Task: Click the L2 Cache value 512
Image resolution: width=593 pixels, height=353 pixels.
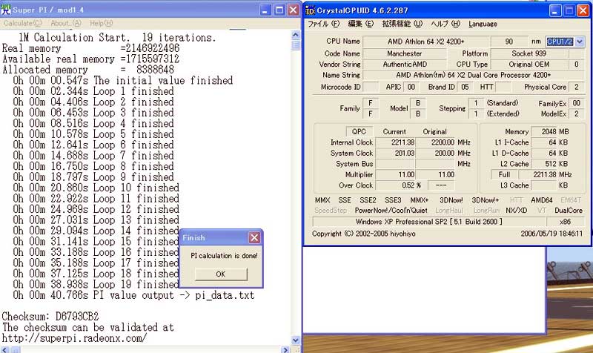Action: (544, 164)
